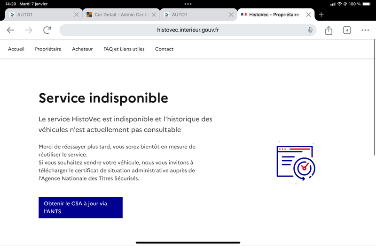Open a new tab with plus icon
Image resolution: width=376 pixels, height=246 pixels.
coord(321,15)
